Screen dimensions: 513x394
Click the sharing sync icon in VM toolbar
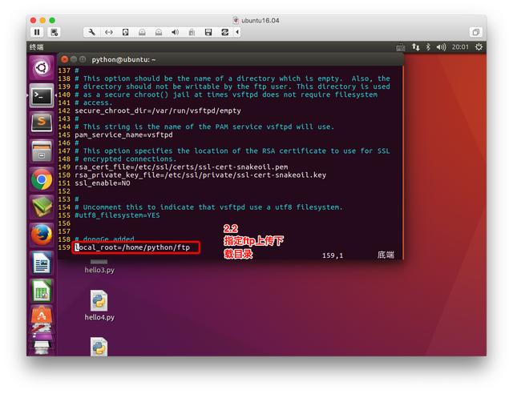click(x=224, y=32)
